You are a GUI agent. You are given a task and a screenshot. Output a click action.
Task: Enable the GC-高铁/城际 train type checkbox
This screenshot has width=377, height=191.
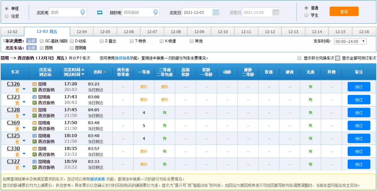coord(42,41)
